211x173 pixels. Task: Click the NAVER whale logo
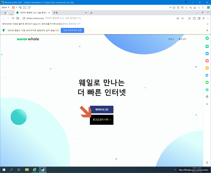(x=28, y=39)
